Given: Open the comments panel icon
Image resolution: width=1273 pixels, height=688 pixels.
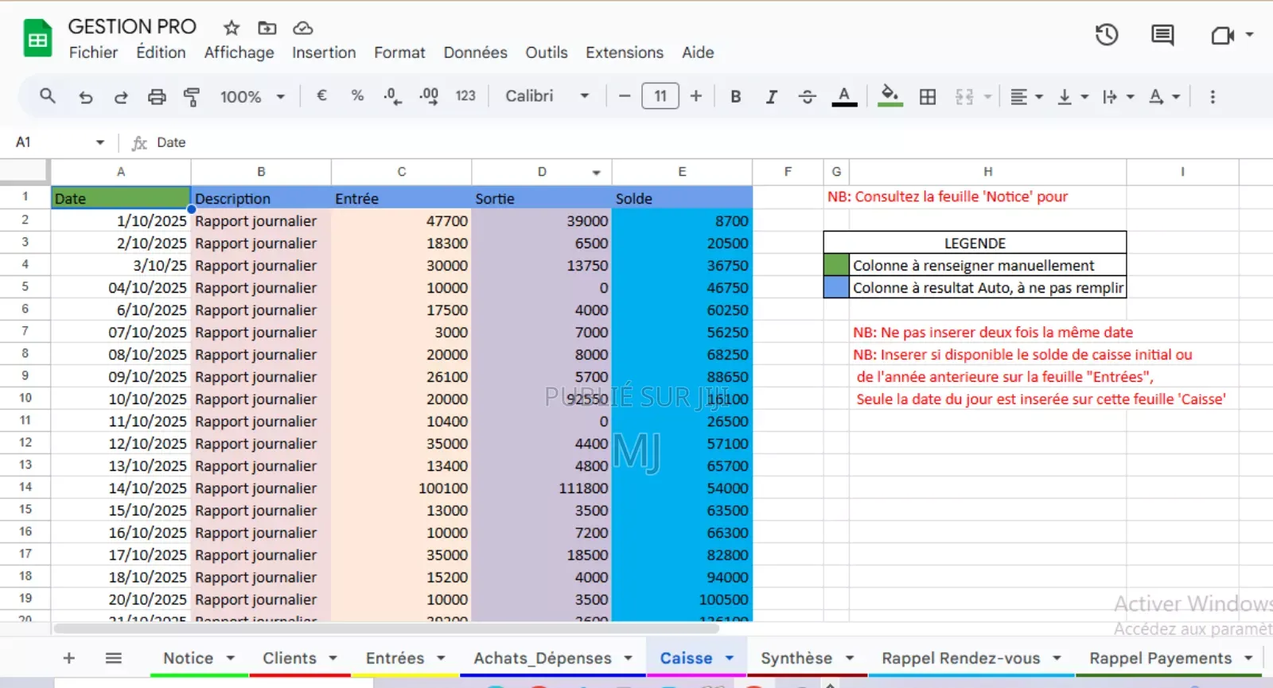Looking at the screenshot, I should (1162, 35).
